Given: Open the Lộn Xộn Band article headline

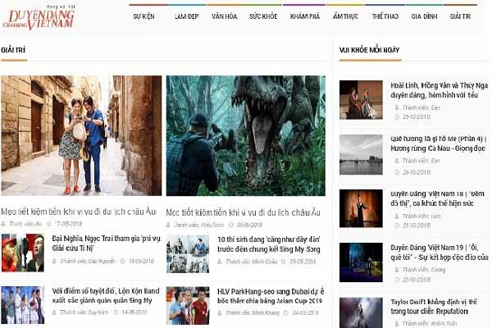Looking at the screenshot, I should click(x=104, y=295).
